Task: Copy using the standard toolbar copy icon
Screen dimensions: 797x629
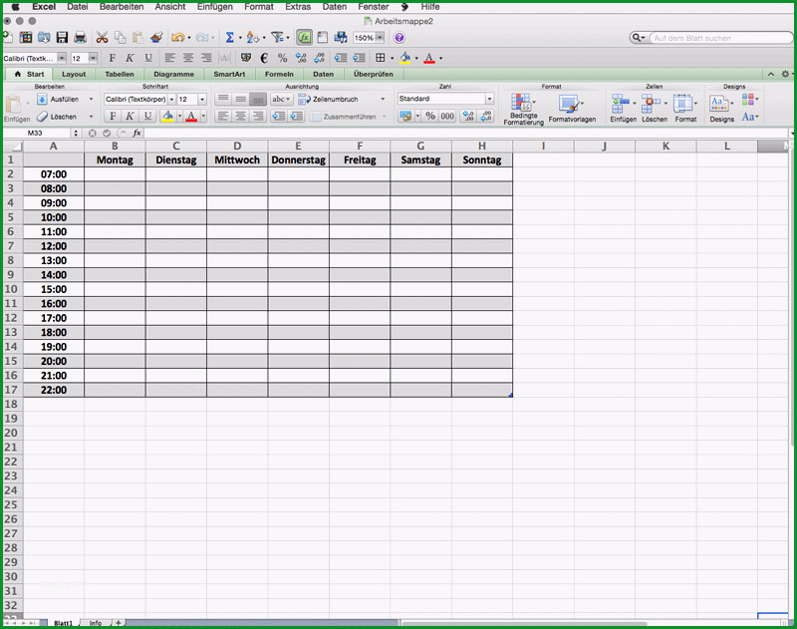Action: coord(120,38)
